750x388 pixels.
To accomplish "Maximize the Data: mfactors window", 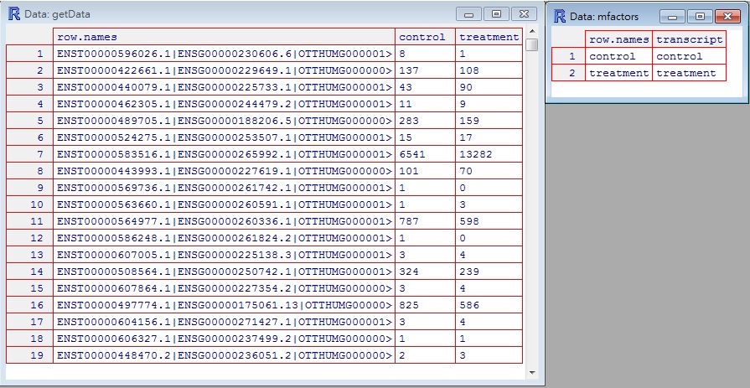I will click(697, 16).
